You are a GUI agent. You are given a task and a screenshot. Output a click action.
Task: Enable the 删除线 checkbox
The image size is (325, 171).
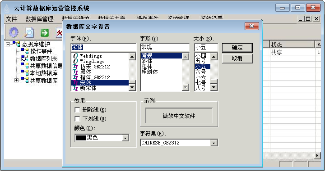pos(77,110)
